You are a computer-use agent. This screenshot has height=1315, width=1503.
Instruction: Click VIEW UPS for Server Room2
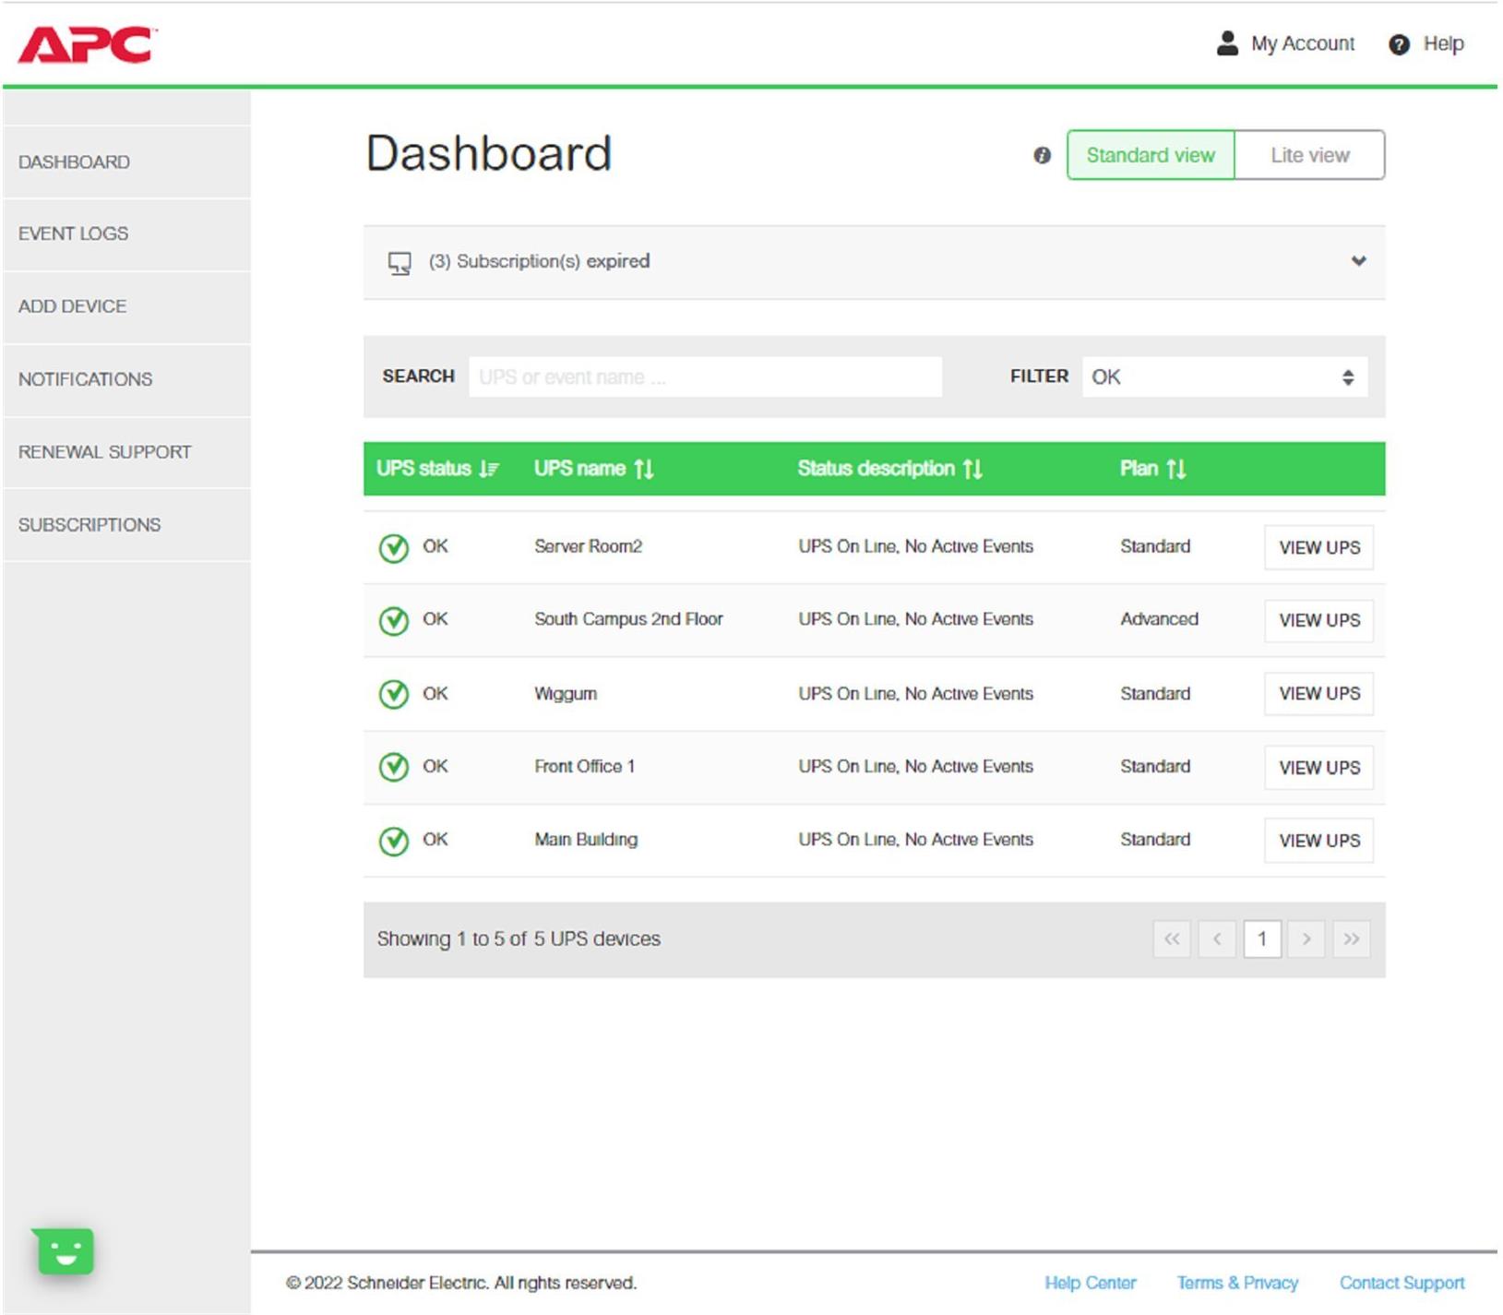pyautogui.click(x=1318, y=547)
